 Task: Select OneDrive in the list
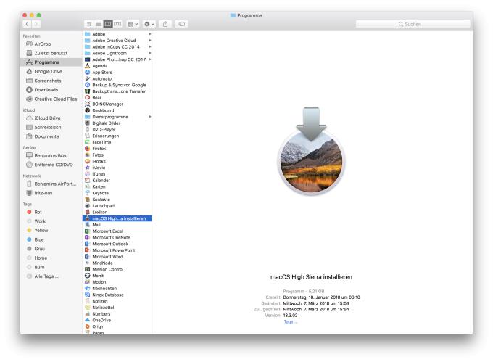pos(117,320)
